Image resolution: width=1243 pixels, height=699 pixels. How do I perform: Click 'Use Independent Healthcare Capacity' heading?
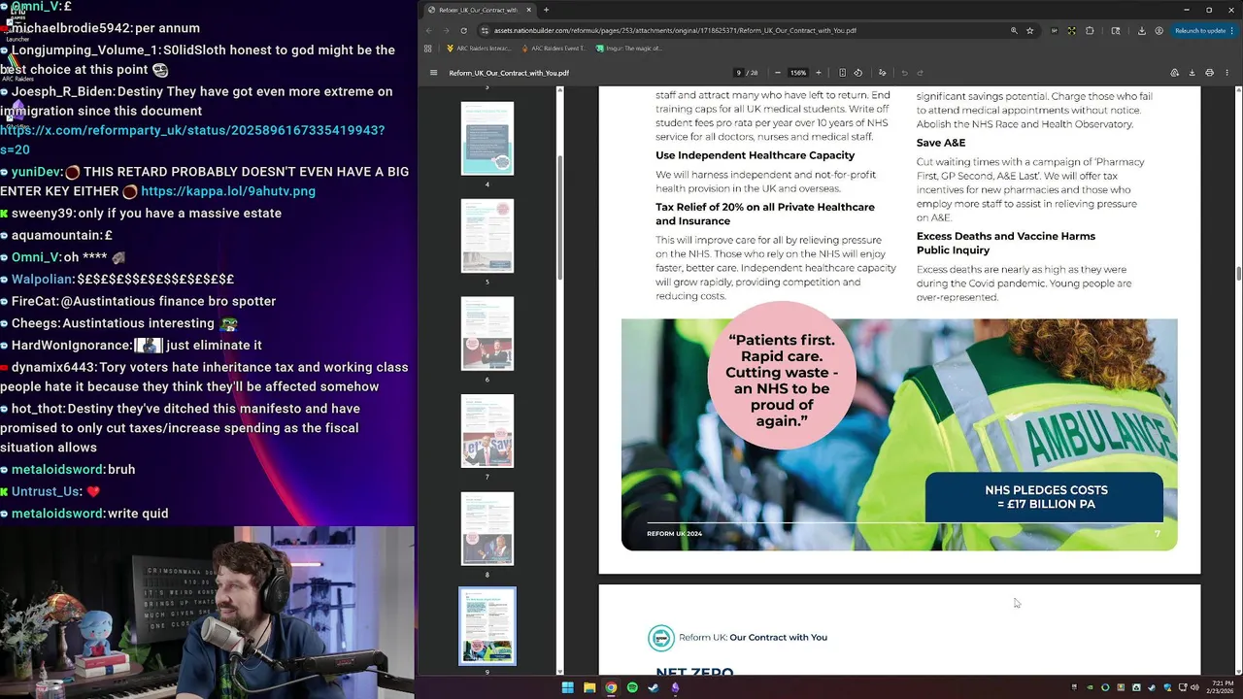click(x=756, y=155)
